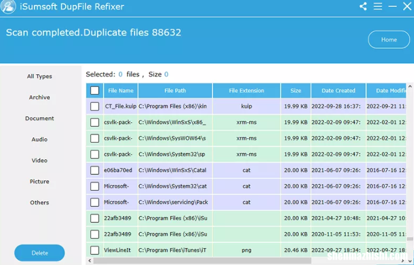Click the horizontal scrollbar left arrow

(90, 261)
